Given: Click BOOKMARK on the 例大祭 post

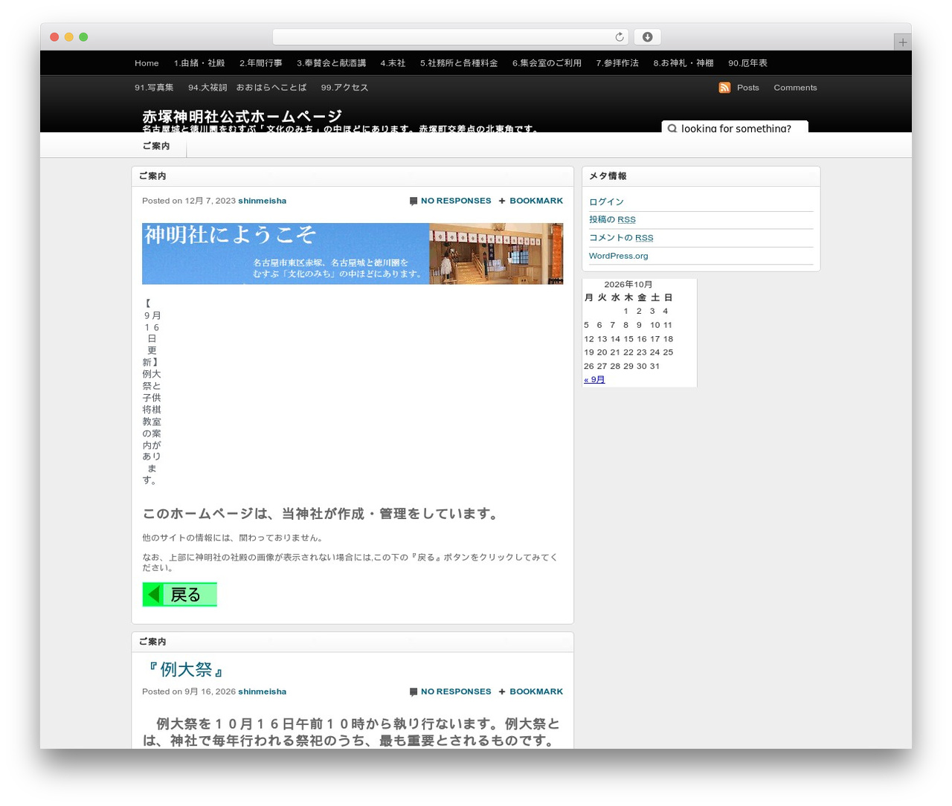Looking at the screenshot, I should click(536, 691).
